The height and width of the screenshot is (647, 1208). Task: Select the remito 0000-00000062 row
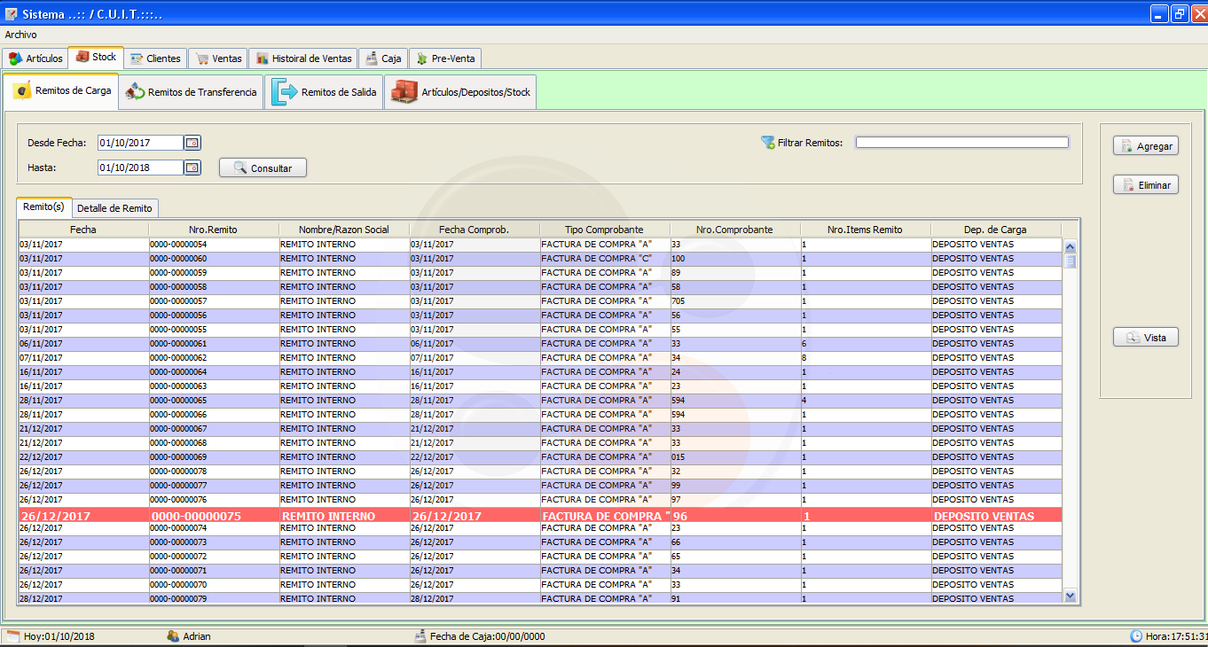tap(540, 358)
